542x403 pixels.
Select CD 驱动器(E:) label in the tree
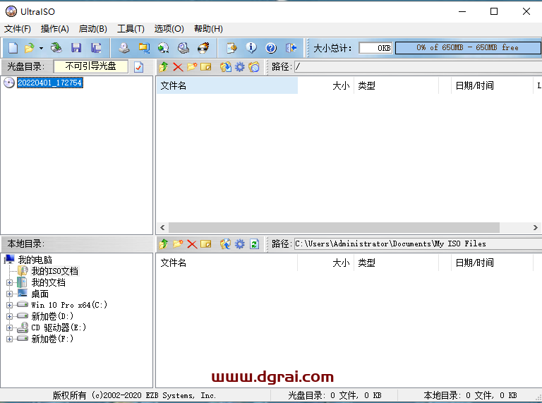pyautogui.click(x=59, y=327)
